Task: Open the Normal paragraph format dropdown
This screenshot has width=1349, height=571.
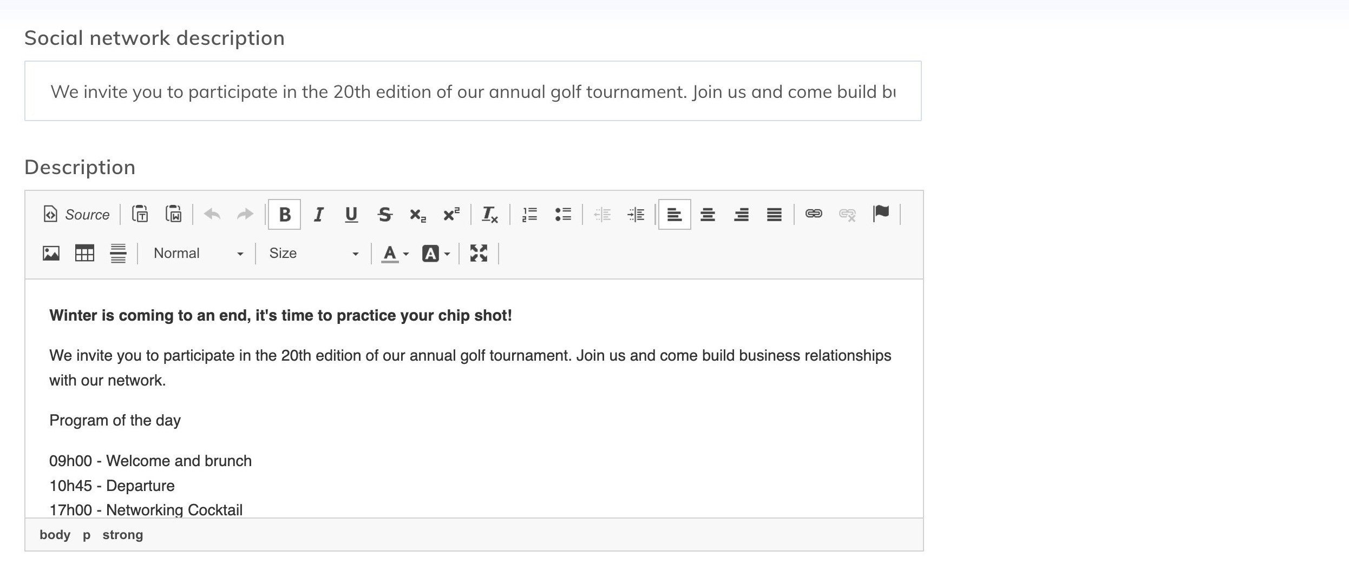Action: [x=198, y=254]
